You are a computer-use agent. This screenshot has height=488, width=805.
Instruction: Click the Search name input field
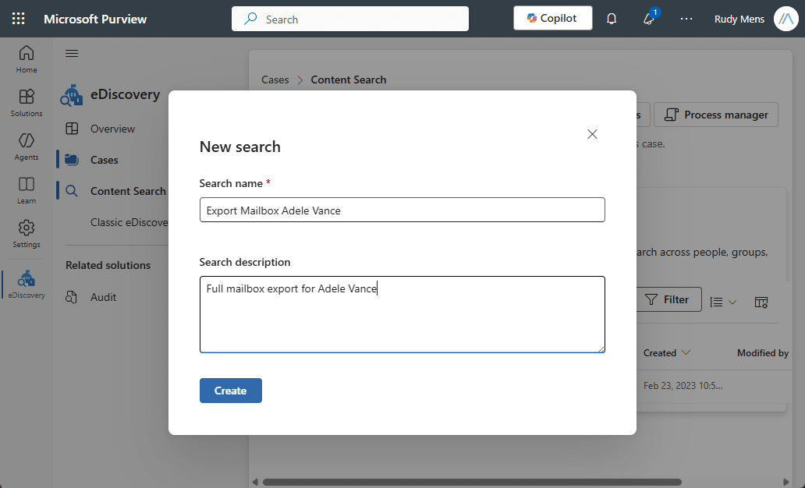(402, 210)
